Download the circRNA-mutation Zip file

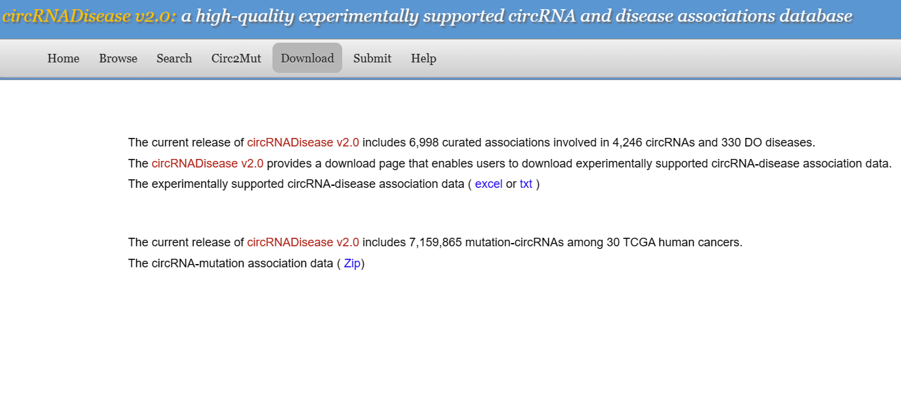point(352,263)
